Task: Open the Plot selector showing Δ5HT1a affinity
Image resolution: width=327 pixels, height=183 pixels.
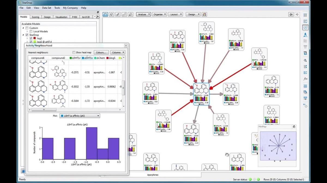Action: point(80,116)
